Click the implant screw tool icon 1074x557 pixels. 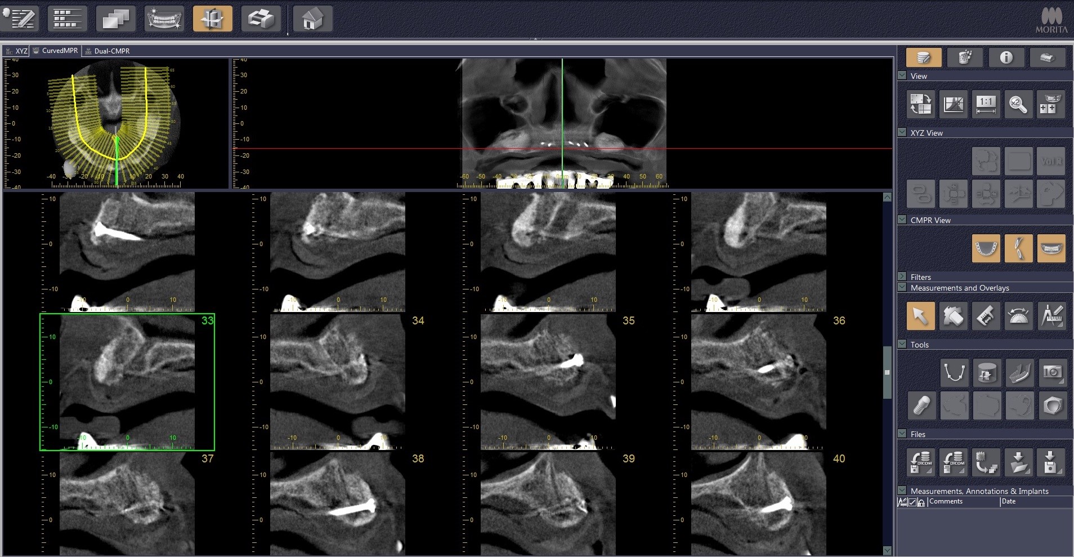pyautogui.click(x=921, y=405)
